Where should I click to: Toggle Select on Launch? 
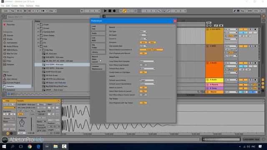click(143, 87)
